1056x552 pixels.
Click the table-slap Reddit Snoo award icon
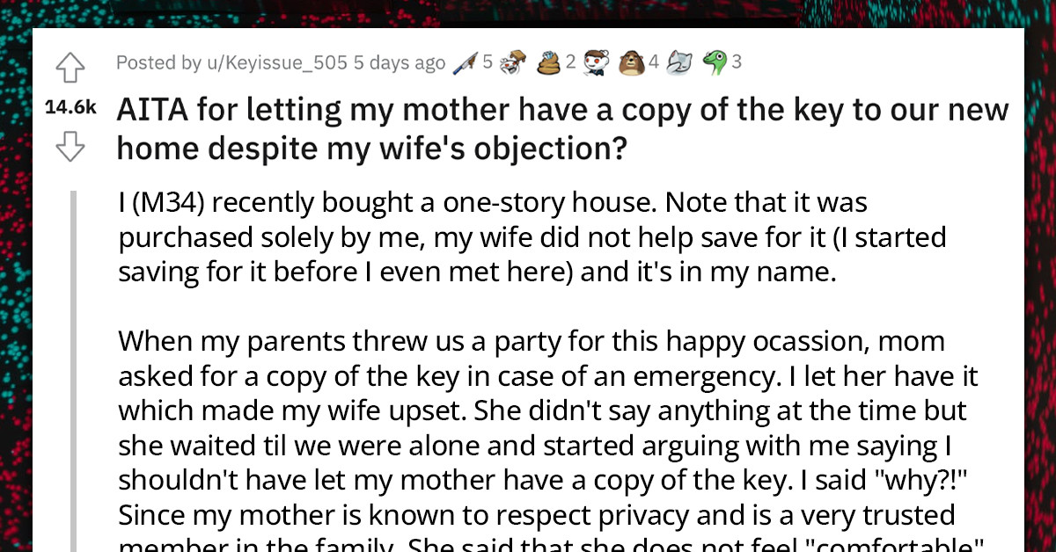point(511,62)
